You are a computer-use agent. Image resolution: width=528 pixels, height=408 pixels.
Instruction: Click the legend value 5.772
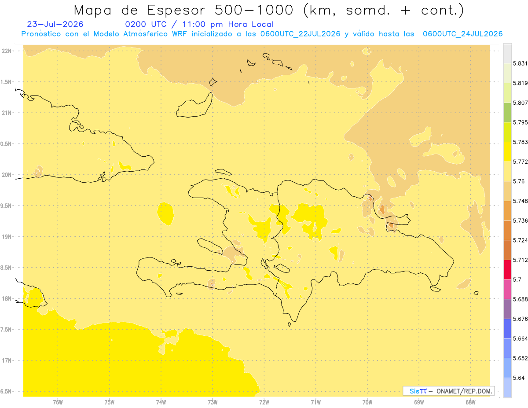520,162
